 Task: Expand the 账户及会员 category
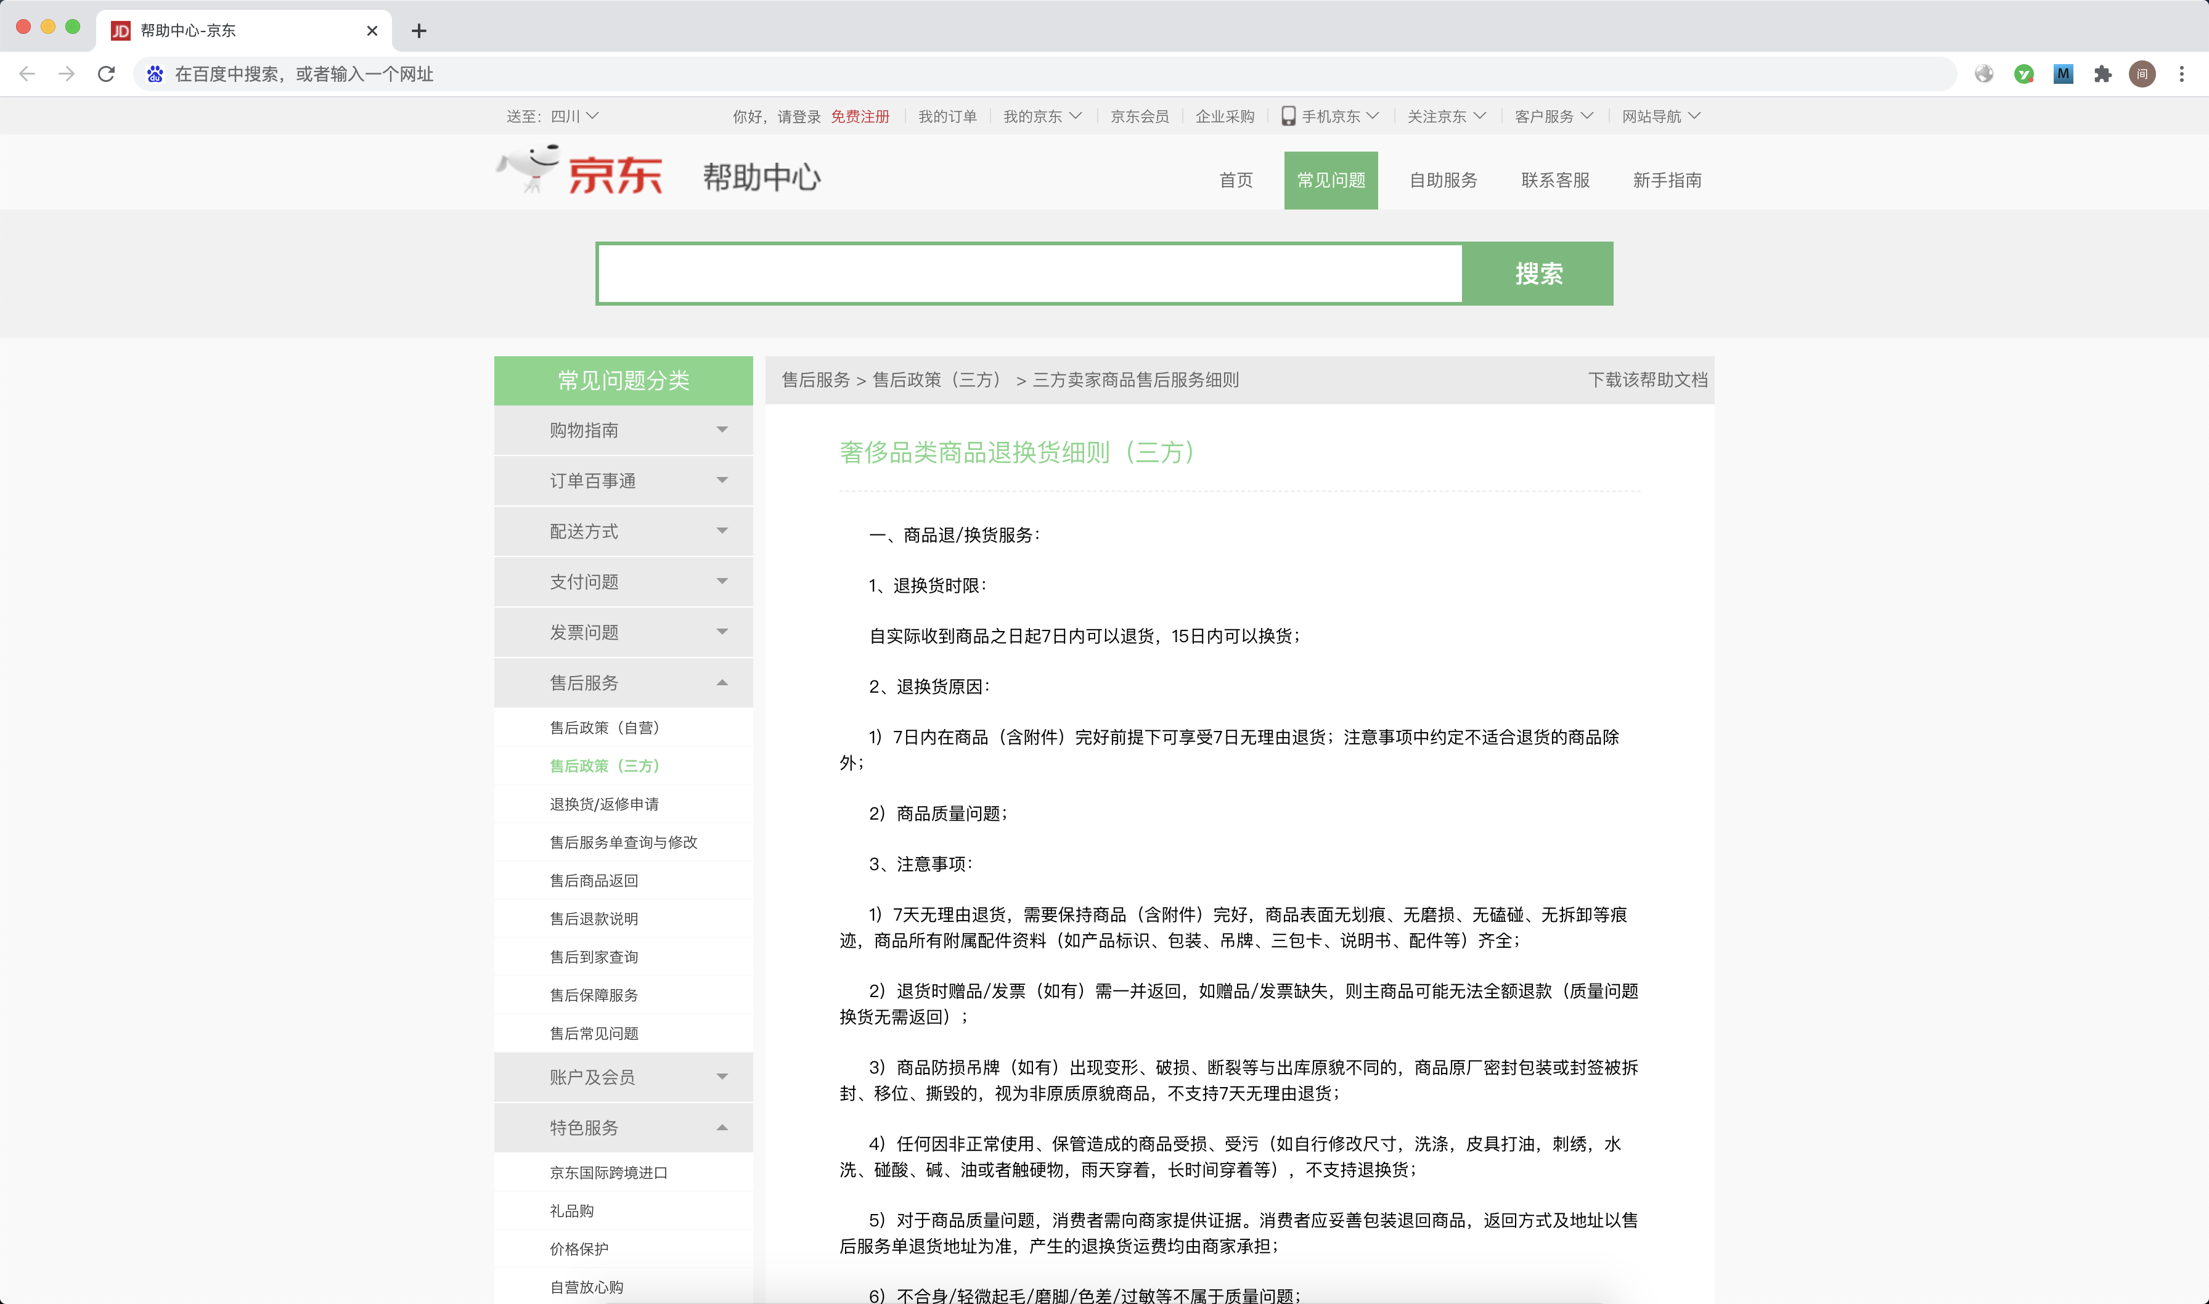pyautogui.click(x=624, y=1077)
